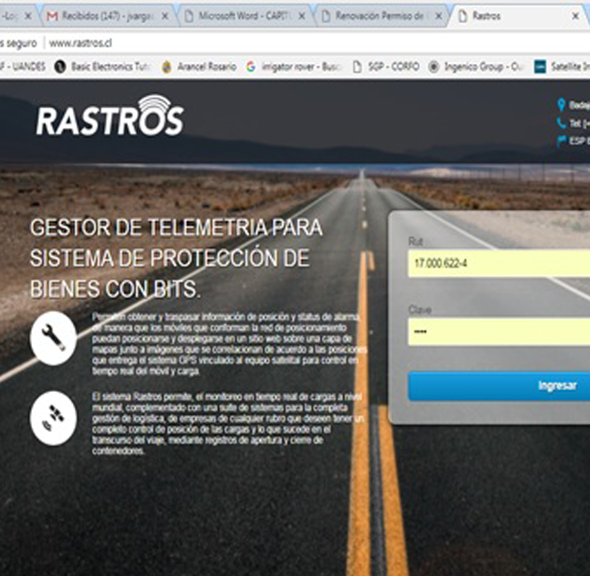The height and width of the screenshot is (576, 590).
Task: Open the UANDES bookmark
Action: (x=23, y=67)
